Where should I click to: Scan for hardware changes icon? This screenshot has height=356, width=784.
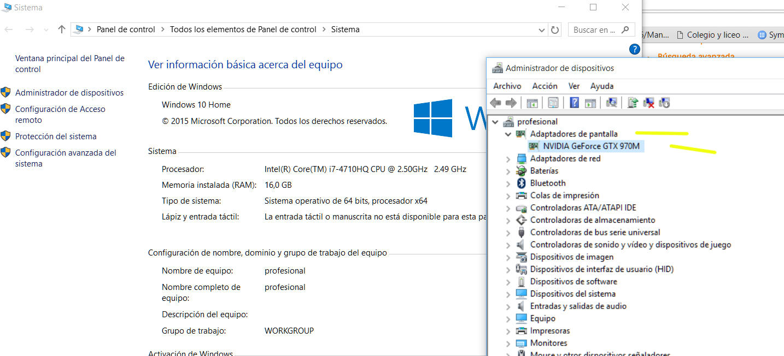tap(612, 103)
